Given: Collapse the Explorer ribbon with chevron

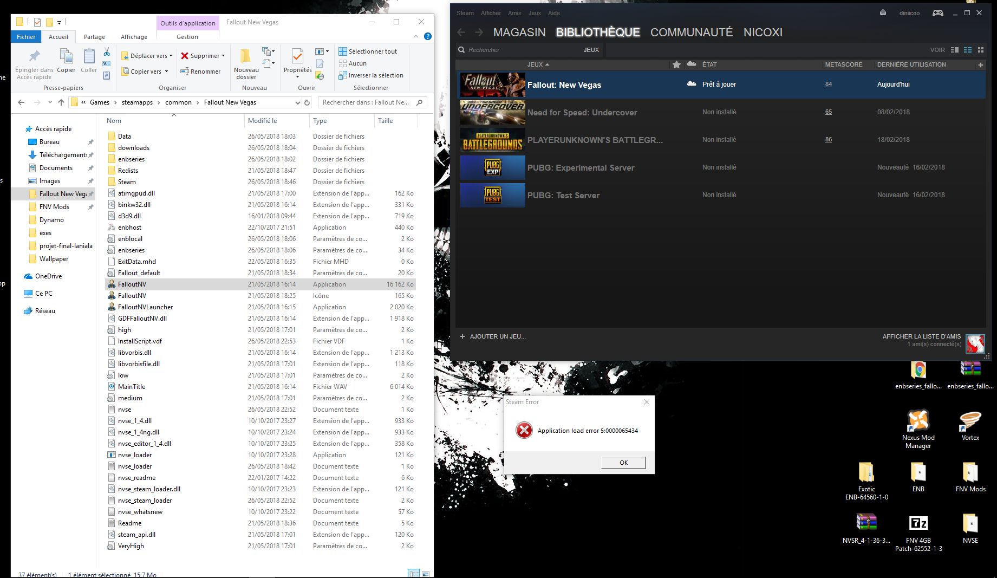Looking at the screenshot, I should [x=416, y=36].
